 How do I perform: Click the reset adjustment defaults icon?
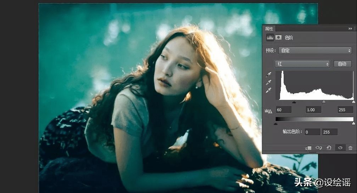(329, 148)
